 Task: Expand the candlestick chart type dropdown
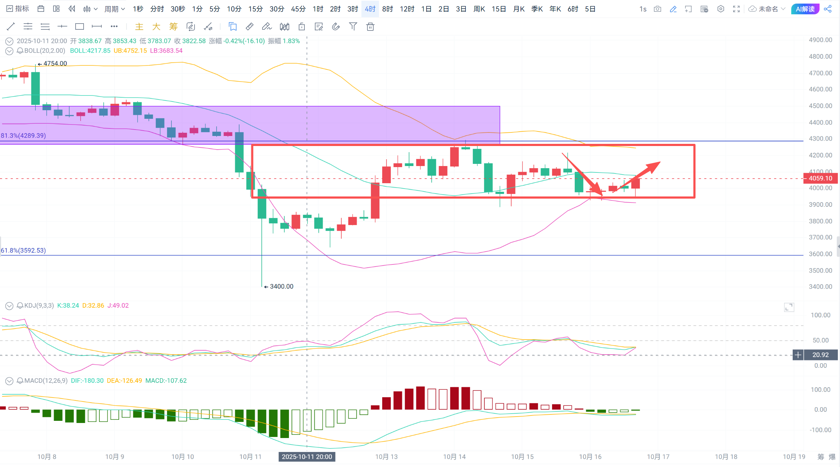tap(90, 9)
